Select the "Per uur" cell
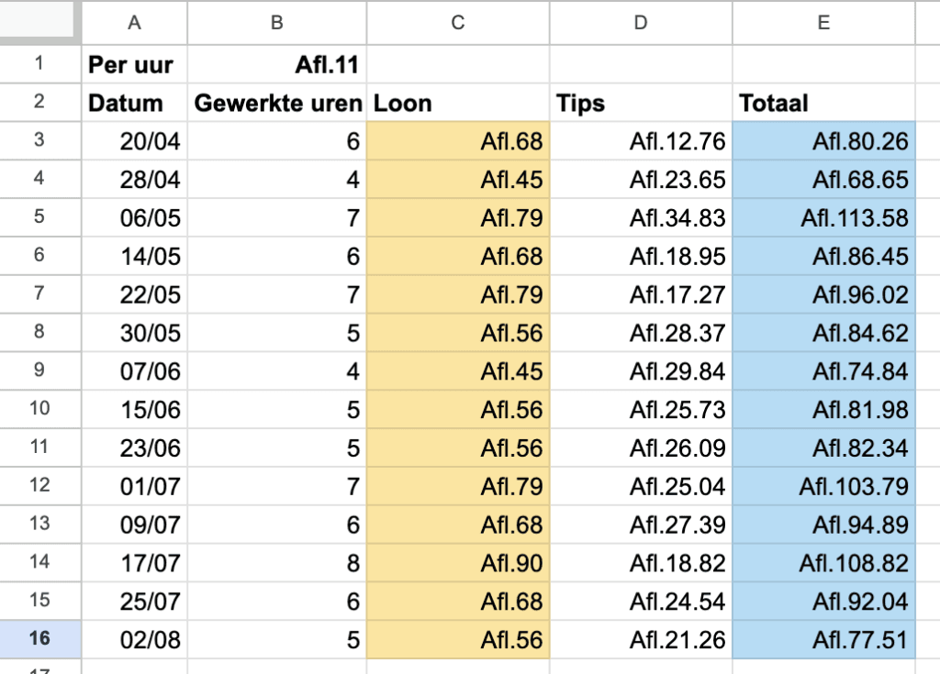The height and width of the screenshot is (674, 940). click(134, 64)
